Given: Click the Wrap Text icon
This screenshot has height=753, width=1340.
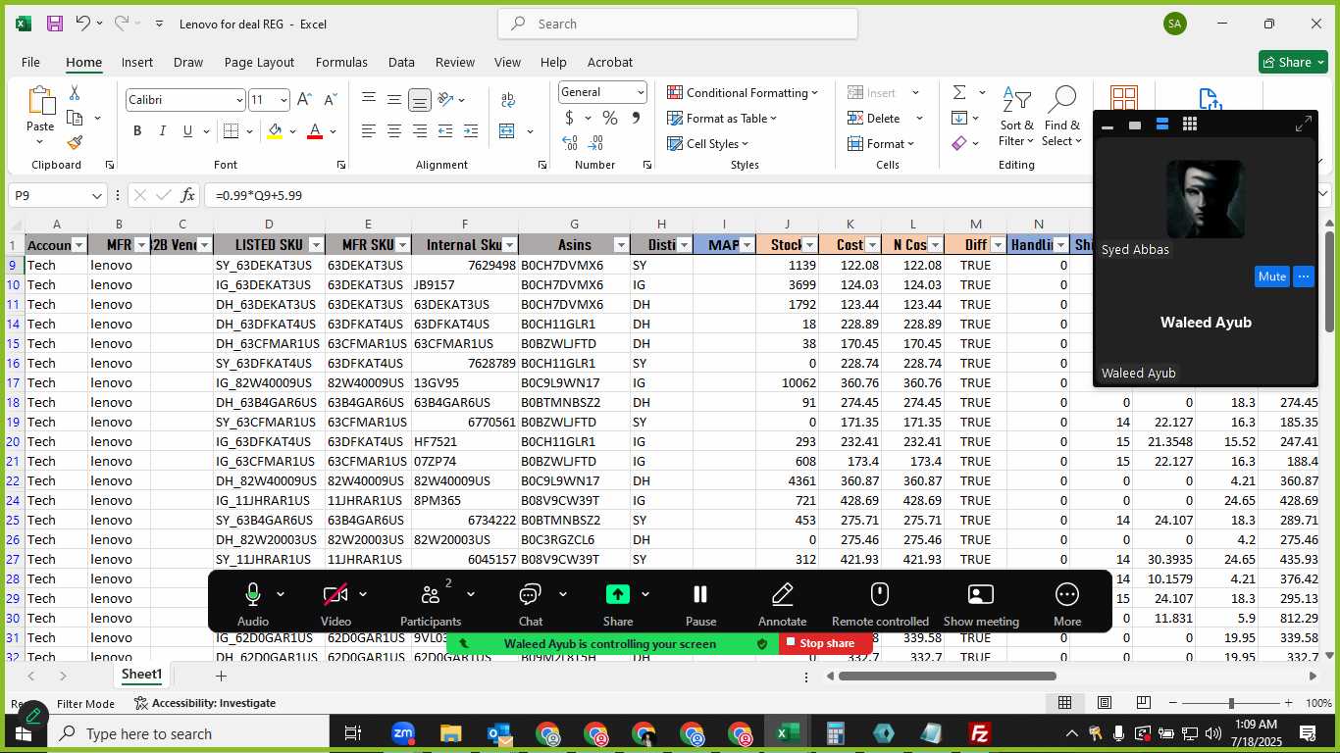Looking at the screenshot, I should (508, 100).
